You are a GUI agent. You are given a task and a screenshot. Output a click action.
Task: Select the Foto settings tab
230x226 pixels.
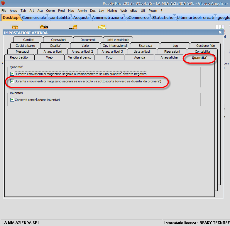(109, 57)
